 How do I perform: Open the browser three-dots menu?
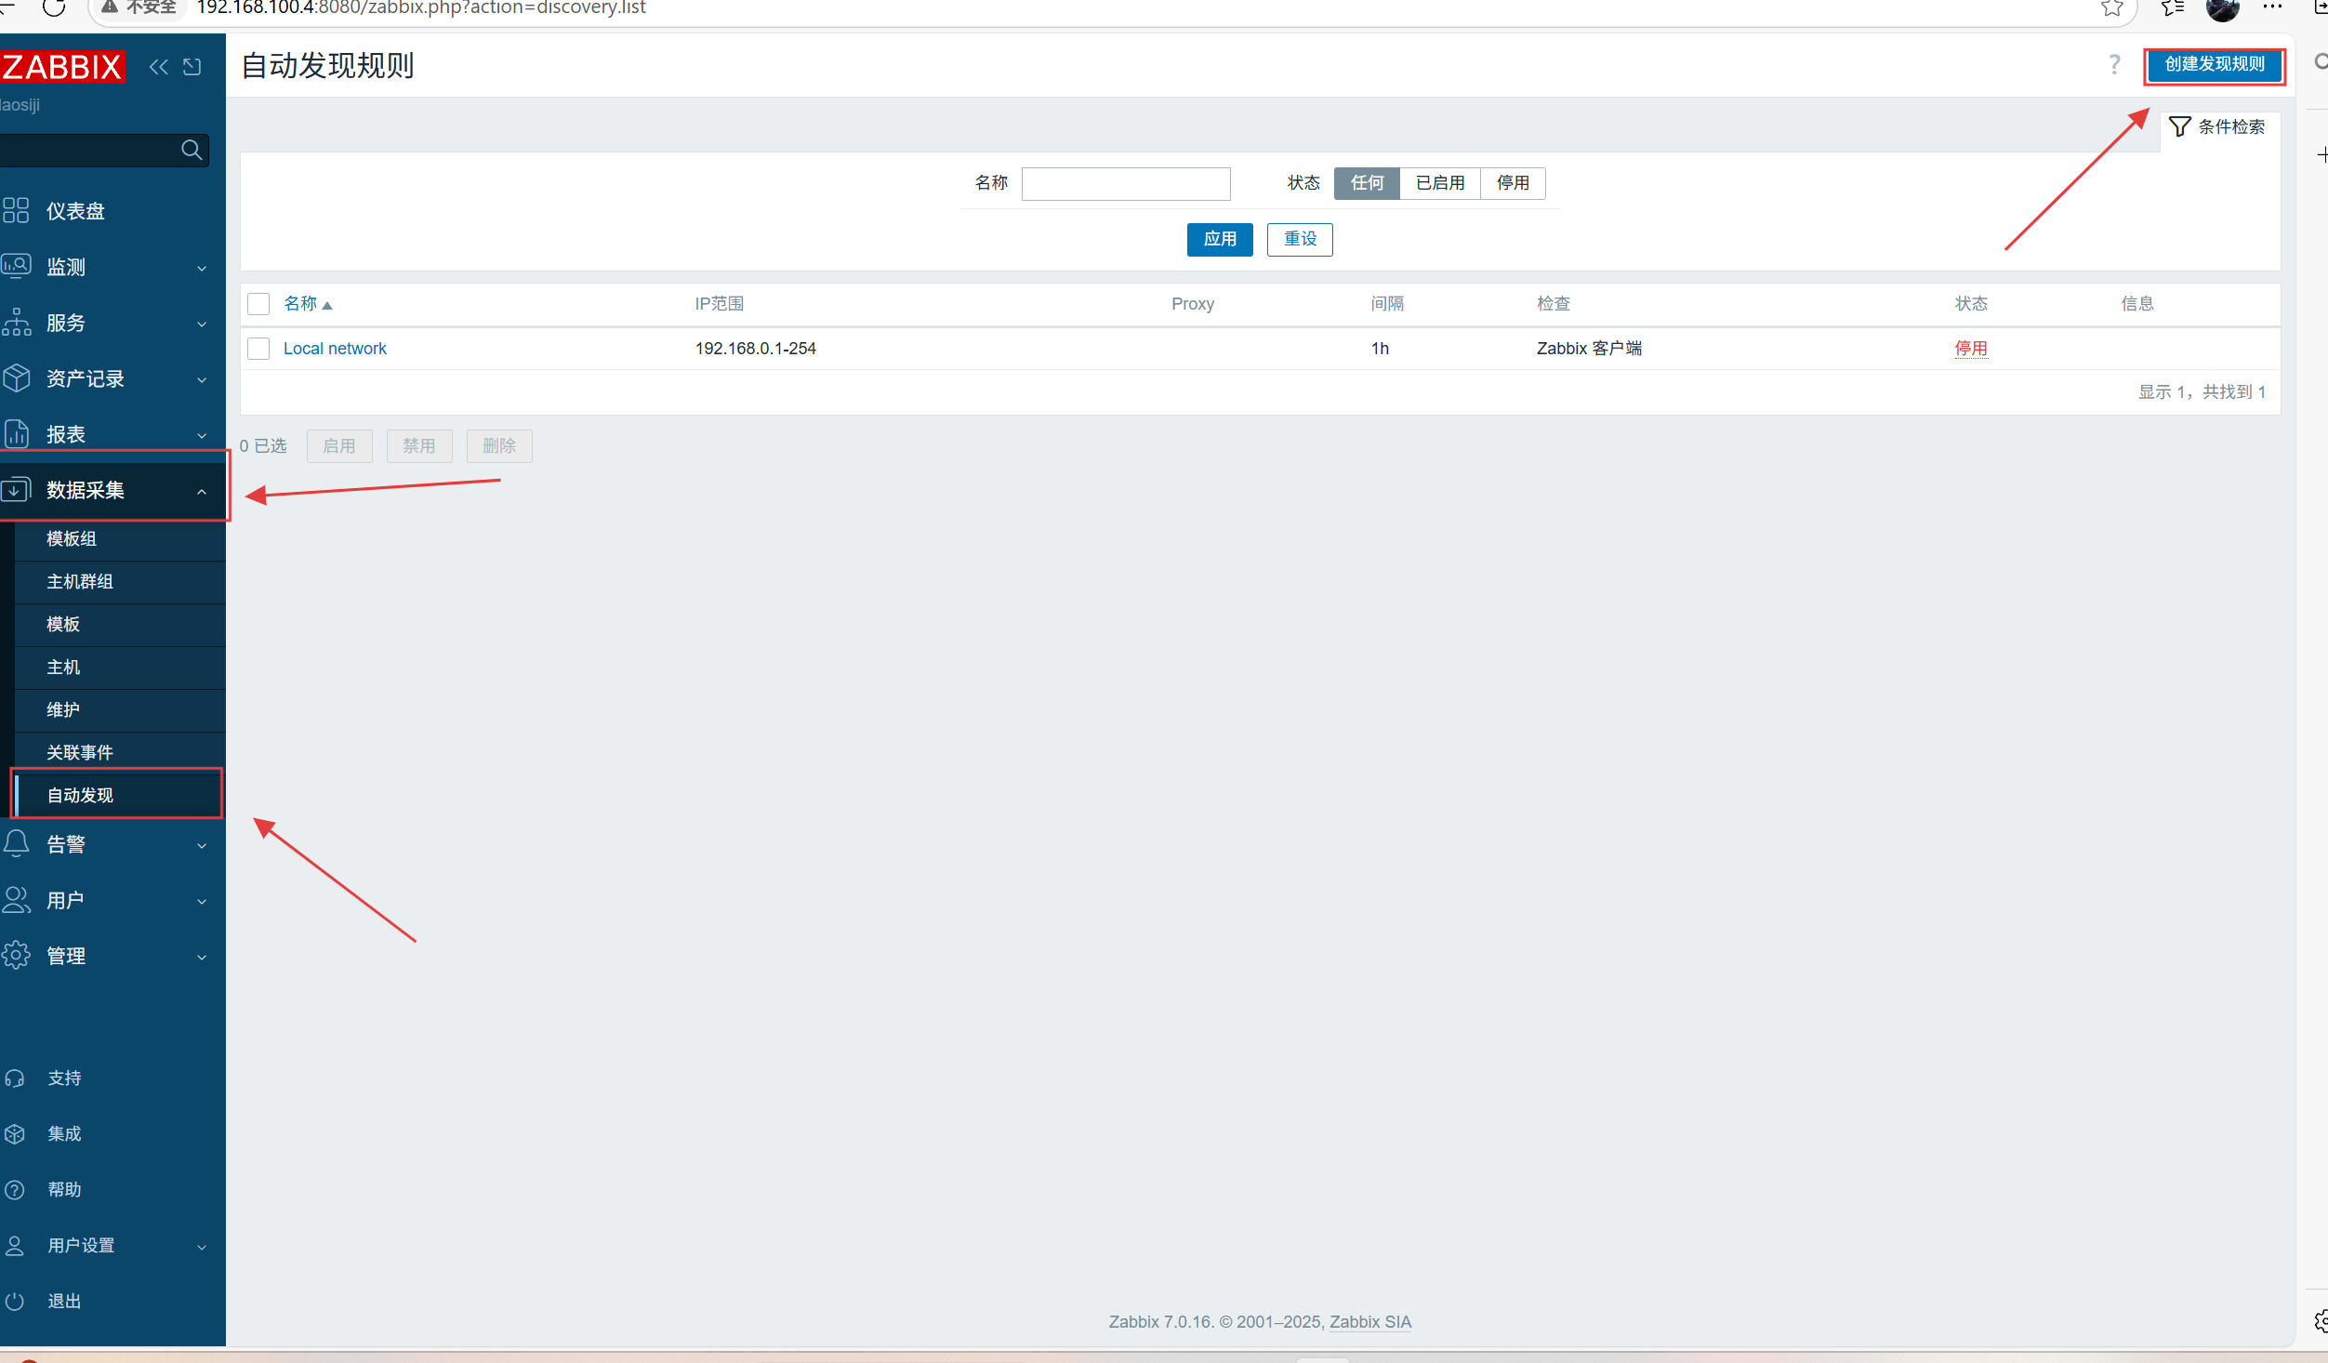point(2272,7)
